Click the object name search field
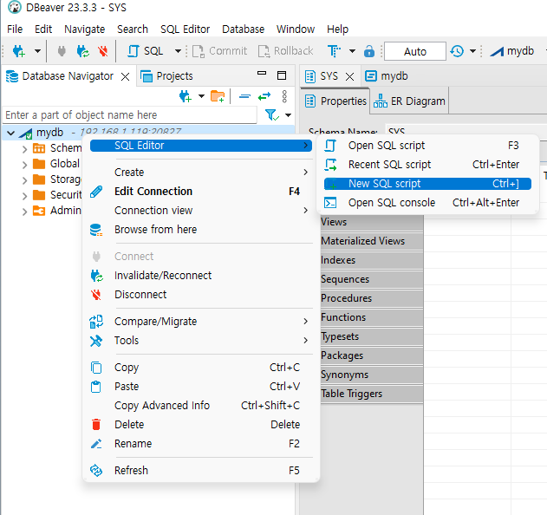The width and height of the screenshot is (547, 515). (x=128, y=114)
